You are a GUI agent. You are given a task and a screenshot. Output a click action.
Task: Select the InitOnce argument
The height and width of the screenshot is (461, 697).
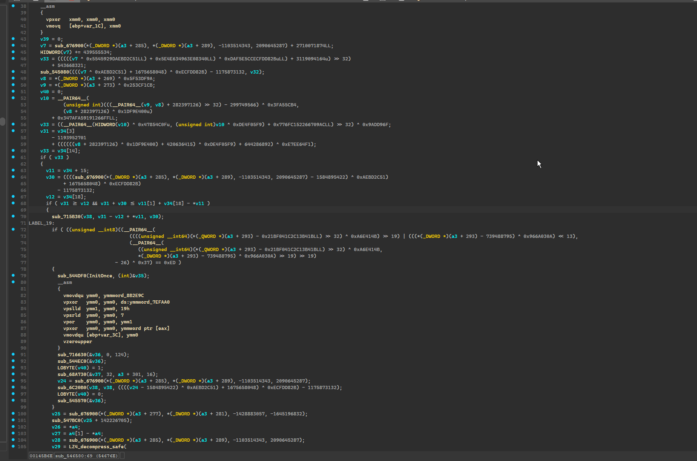101,276
